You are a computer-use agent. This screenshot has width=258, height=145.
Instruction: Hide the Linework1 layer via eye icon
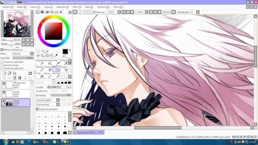click(x=4, y=83)
